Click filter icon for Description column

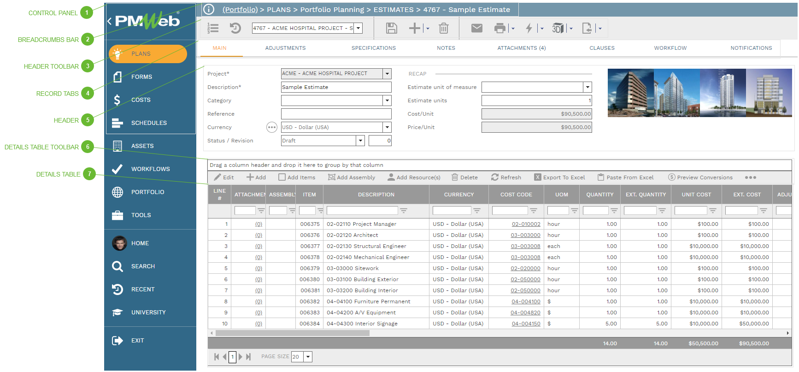pos(404,211)
